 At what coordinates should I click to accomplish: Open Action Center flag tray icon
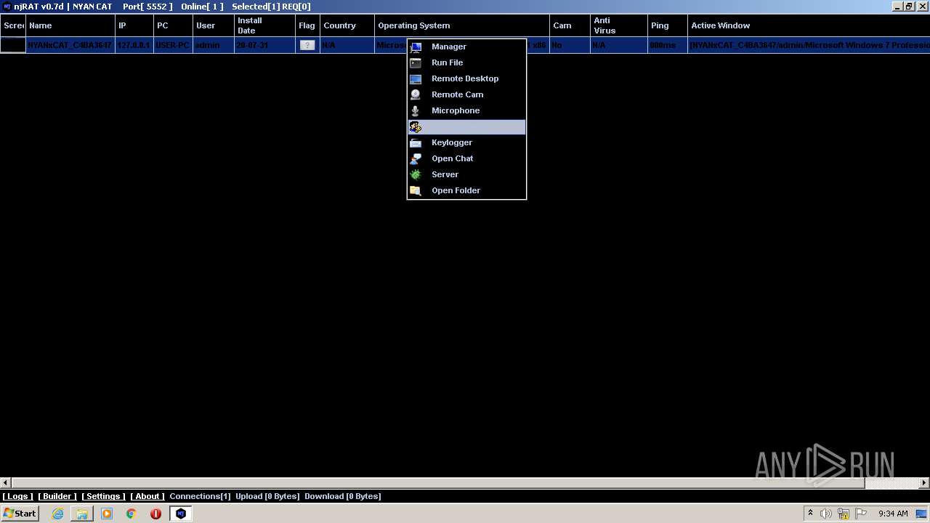pyautogui.click(x=861, y=514)
